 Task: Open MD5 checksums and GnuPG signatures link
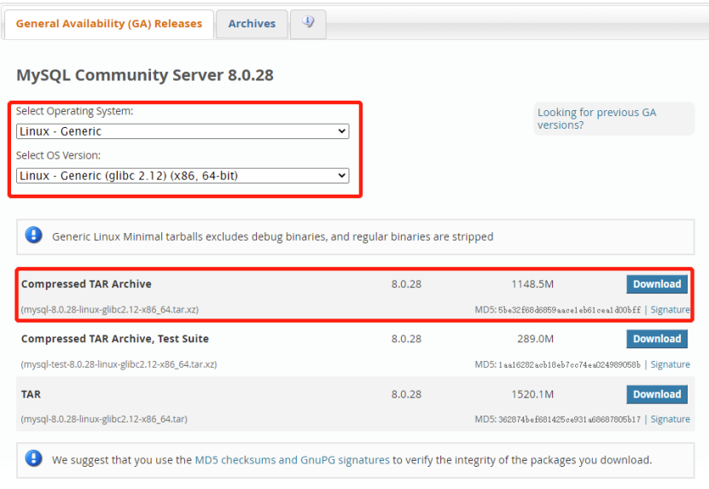pos(292,460)
